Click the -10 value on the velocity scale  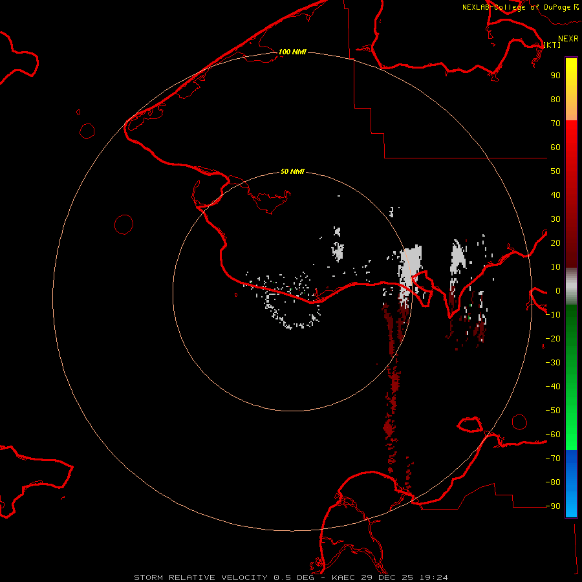click(553, 315)
